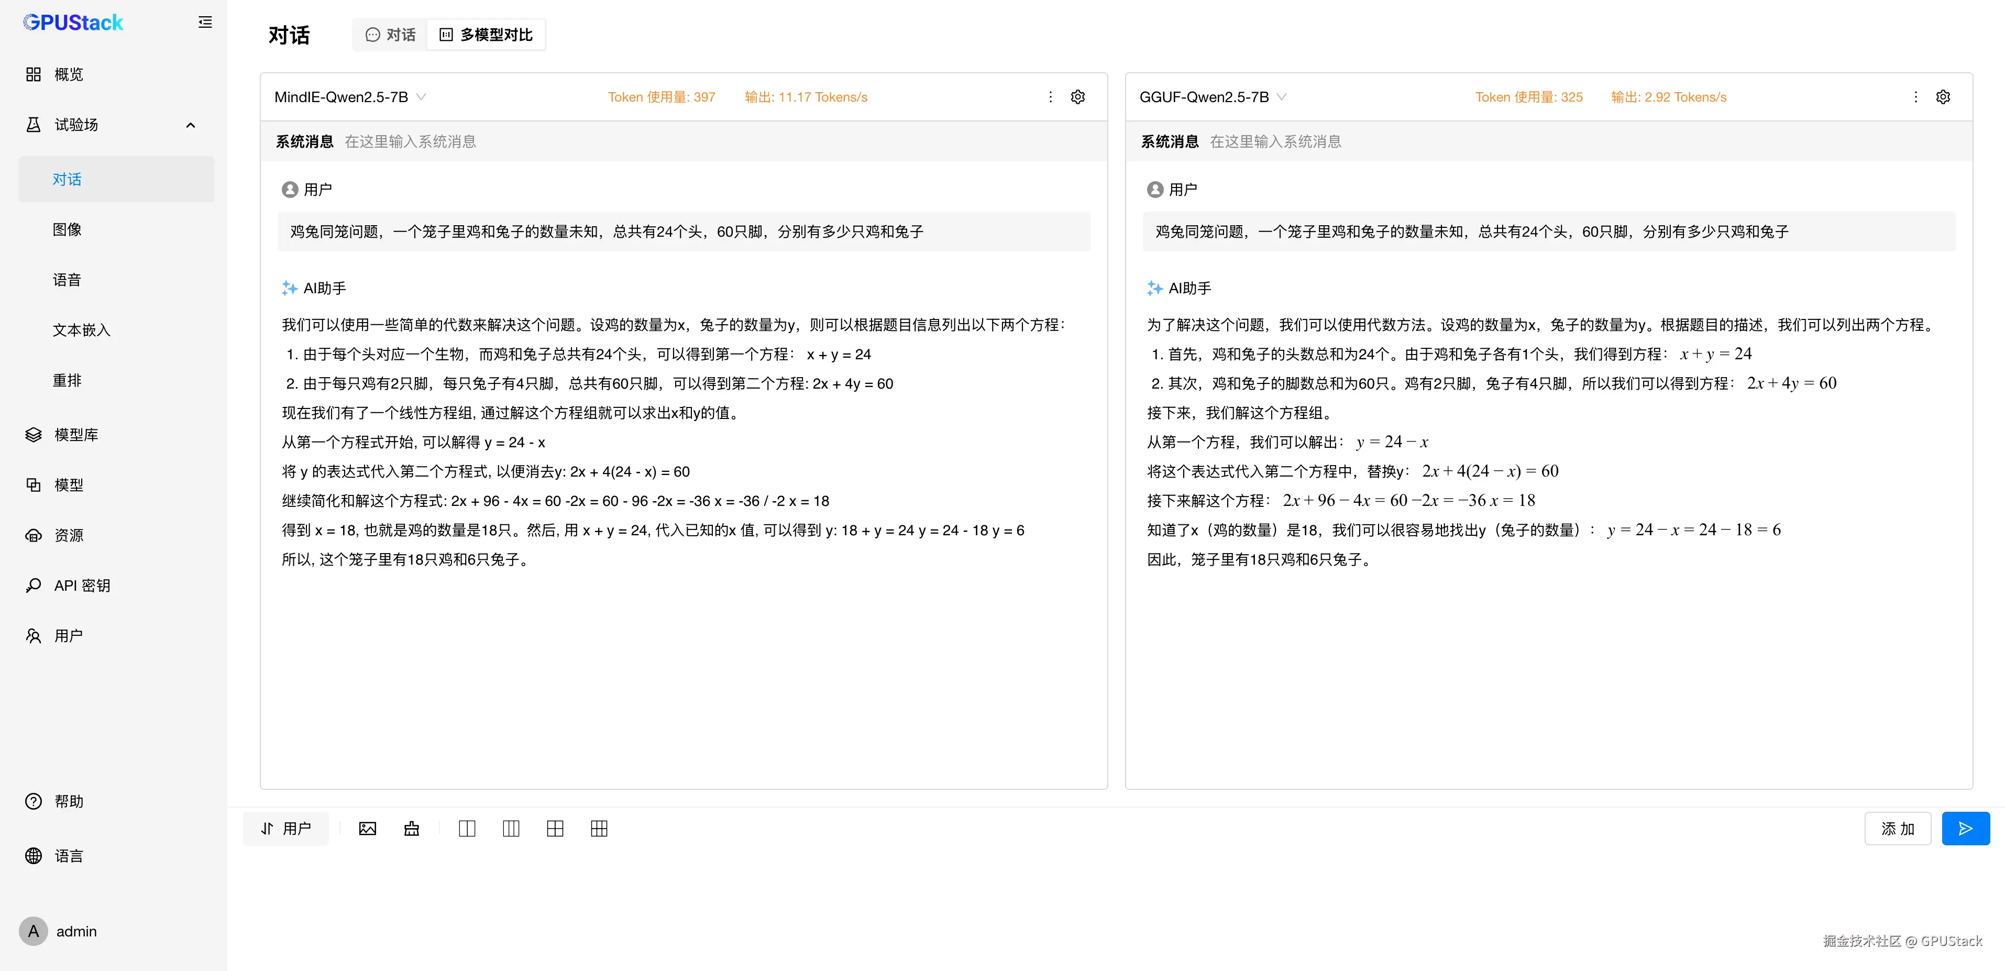The image size is (2005, 971).
Task: Select the three-column layout icon
Action: point(511,829)
